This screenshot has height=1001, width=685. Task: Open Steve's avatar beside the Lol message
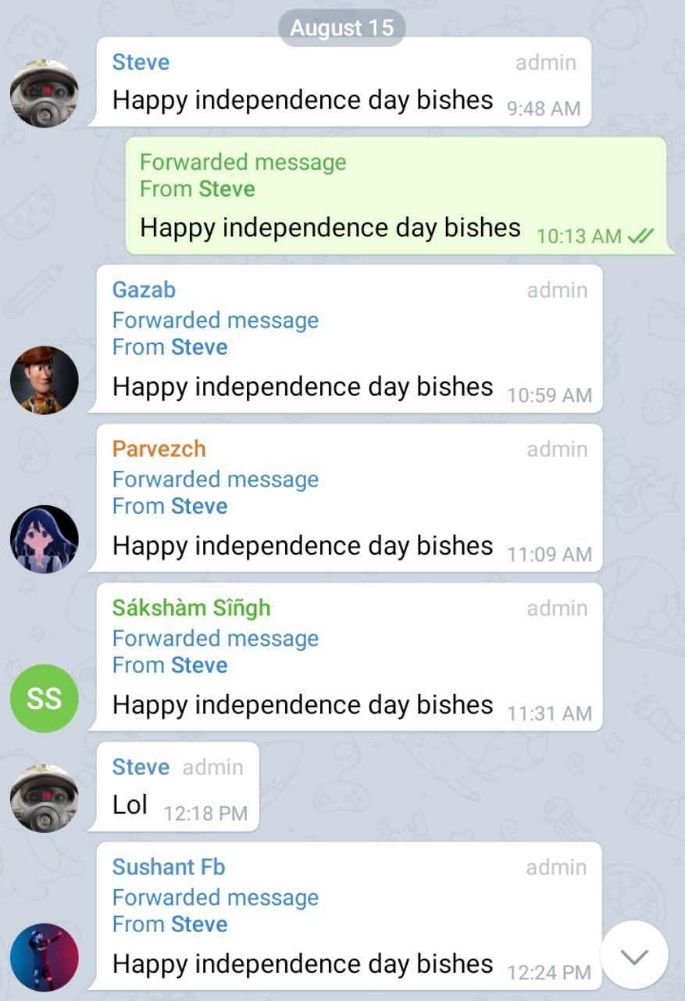(x=45, y=798)
